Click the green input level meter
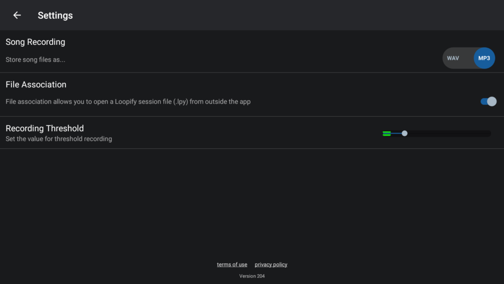Screen dimensions: 504x284 [x=386, y=134]
